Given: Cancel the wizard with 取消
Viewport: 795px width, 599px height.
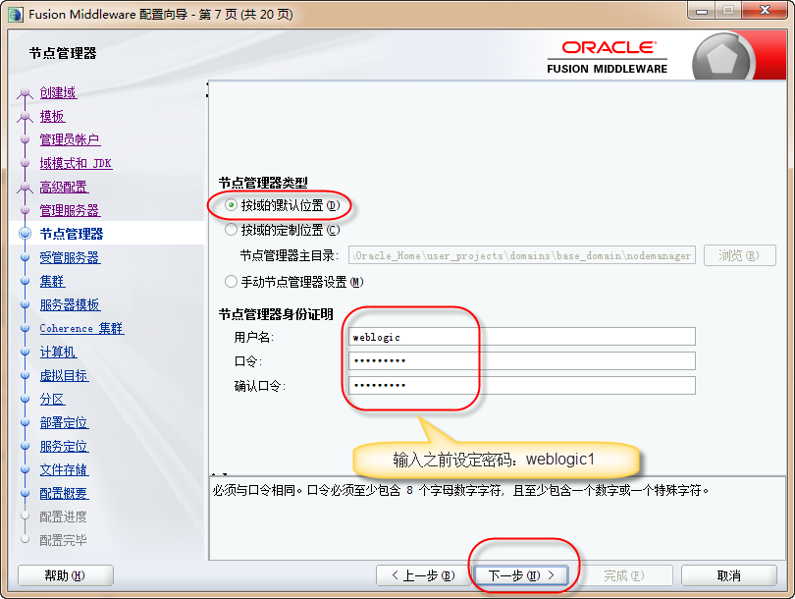Looking at the screenshot, I should coord(729,575).
